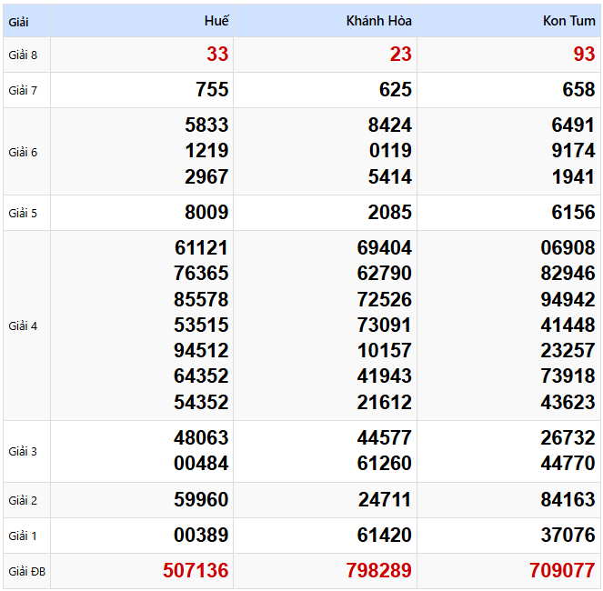Click red number 93 under Kon Tum
This screenshot has height=591, width=603.
point(584,55)
